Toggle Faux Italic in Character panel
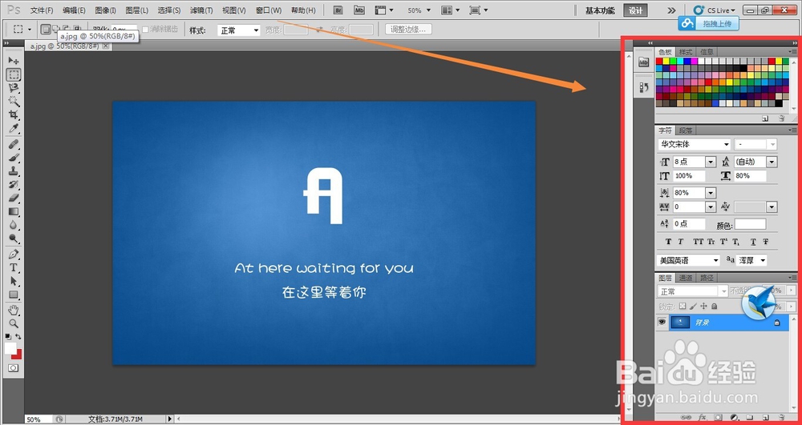This screenshot has height=425, width=802. click(x=680, y=242)
